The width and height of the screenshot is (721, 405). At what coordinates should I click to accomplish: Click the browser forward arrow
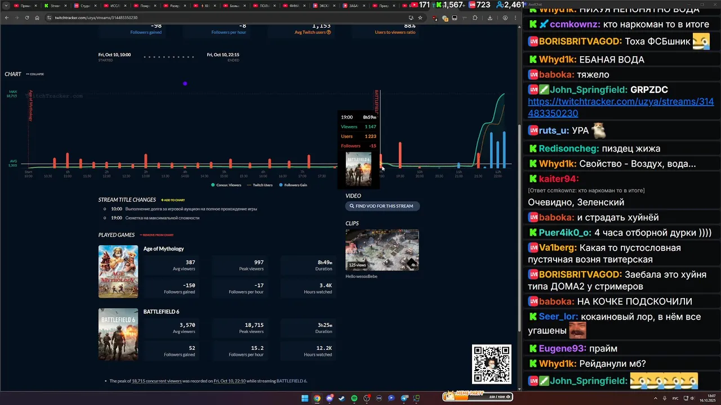pos(17,17)
